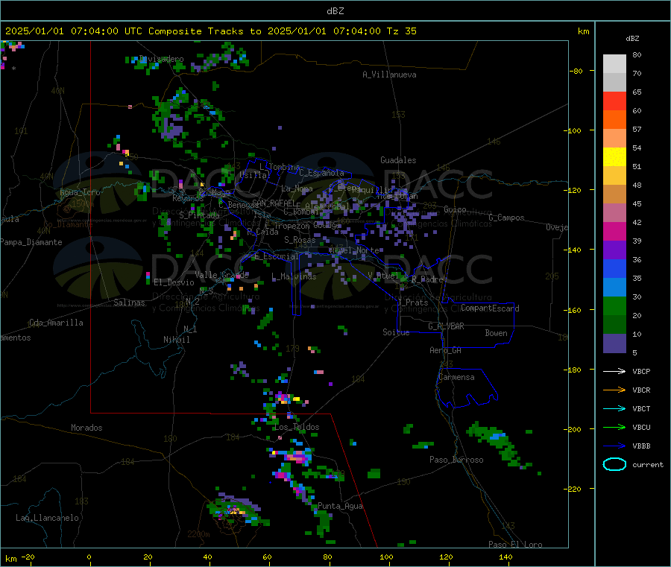This screenshot has width=671, height=567.
Task: Select the slate purple 10–5 dBZ color band
Action: click(614, 343)
